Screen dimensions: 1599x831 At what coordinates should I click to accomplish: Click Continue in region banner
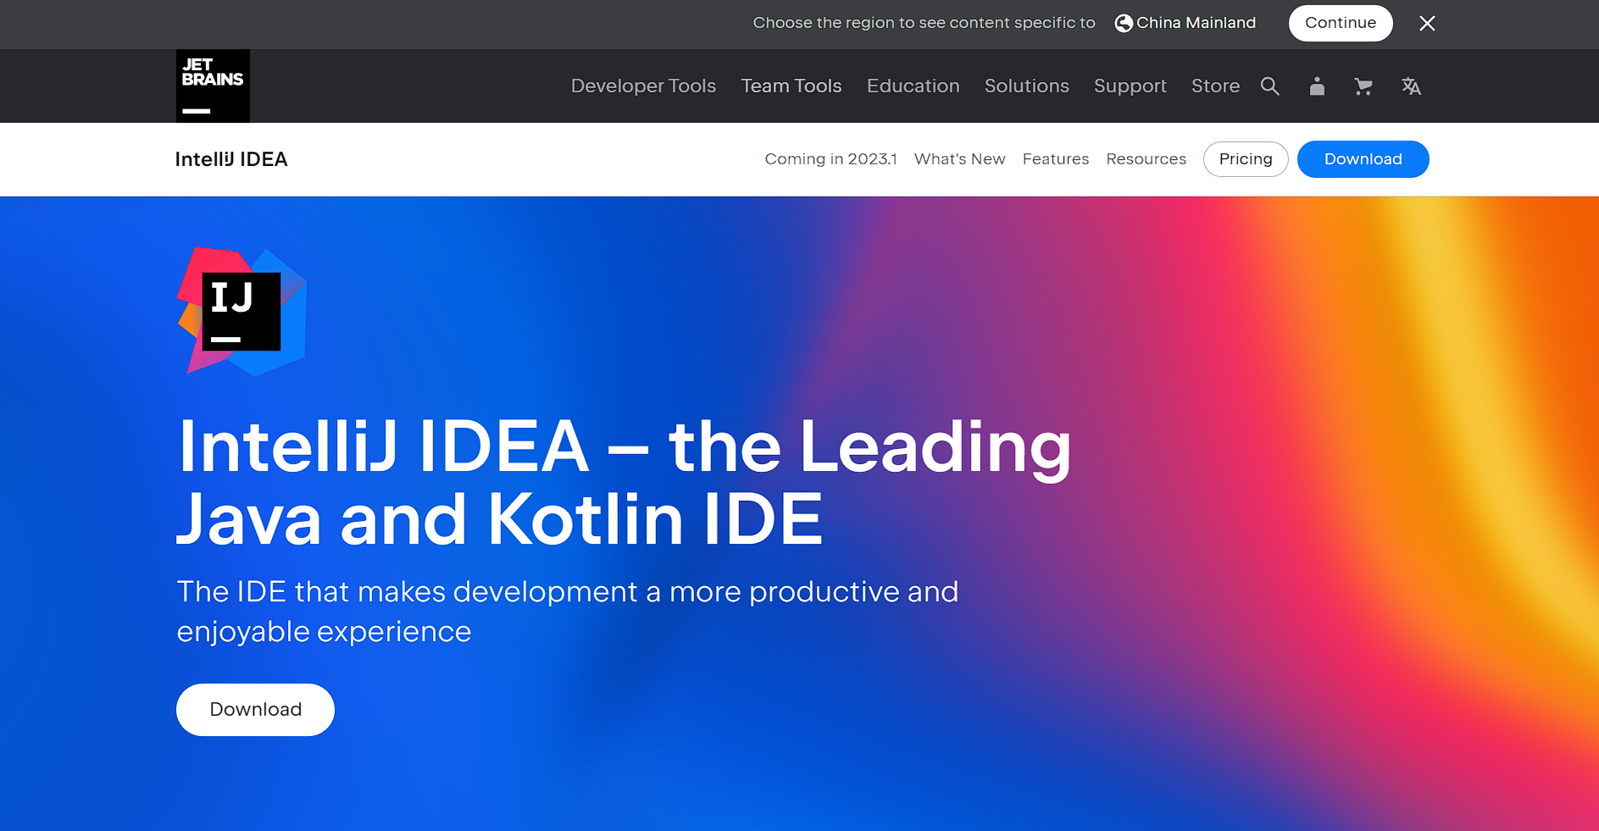(1341, 23)
